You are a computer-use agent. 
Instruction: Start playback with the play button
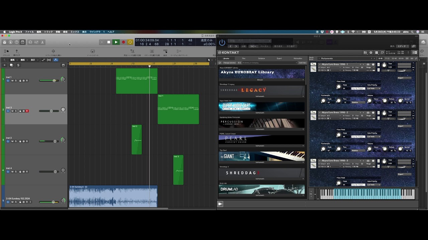tap(116, 42)
